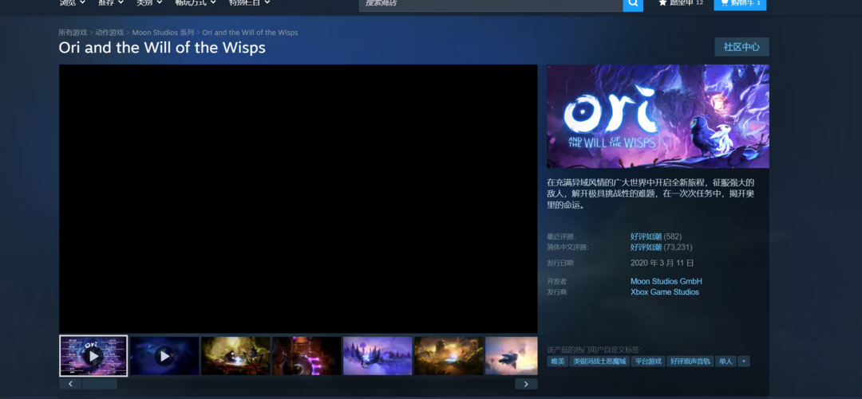The height and width of the screenshot is (399, 862).
Task: Click the main black video player area
Action: click(298, 198)
